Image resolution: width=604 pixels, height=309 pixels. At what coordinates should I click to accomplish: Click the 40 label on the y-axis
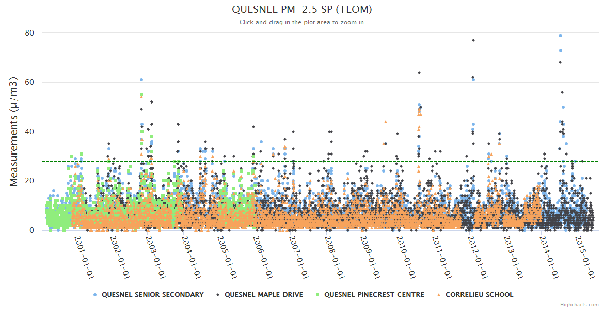tap(29, 132)
